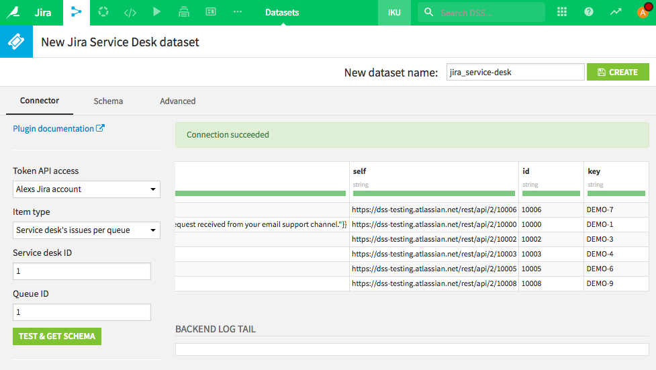The image size is (656, 370).
Task: Click the email support channel text cell
Action: (262, 224)
